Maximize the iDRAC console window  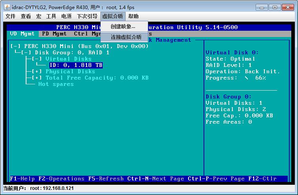coord(275,7)
